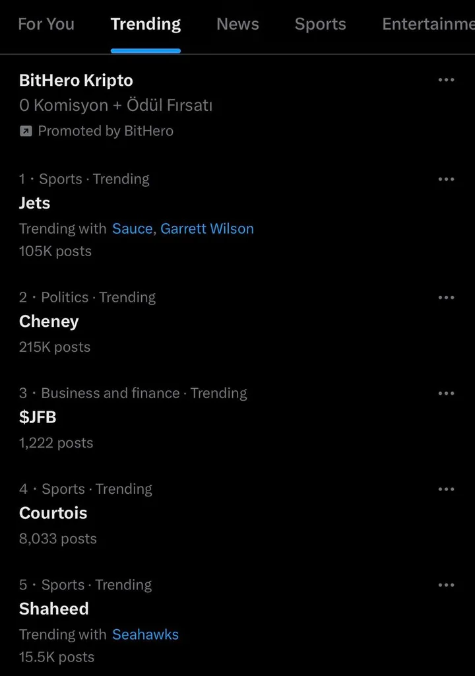Open the $JFB business trend
Screen dimensions: 475x676
coord(38,417)
